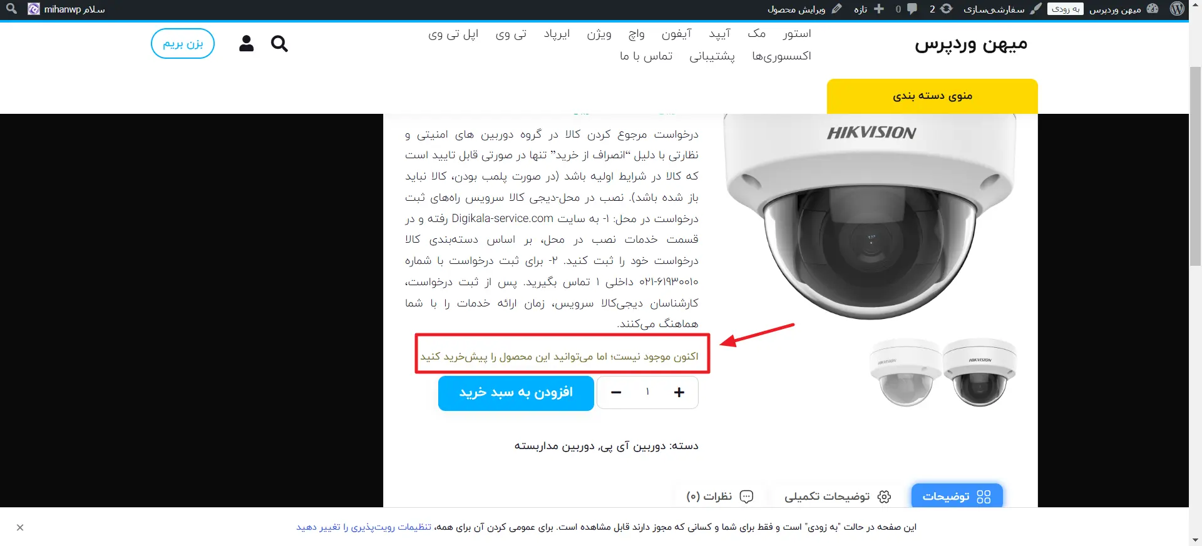The width and height of the screenshot is (1202, 546).
Task: Click ویرایش محصول in the admin bar
Action: (796, 9)
